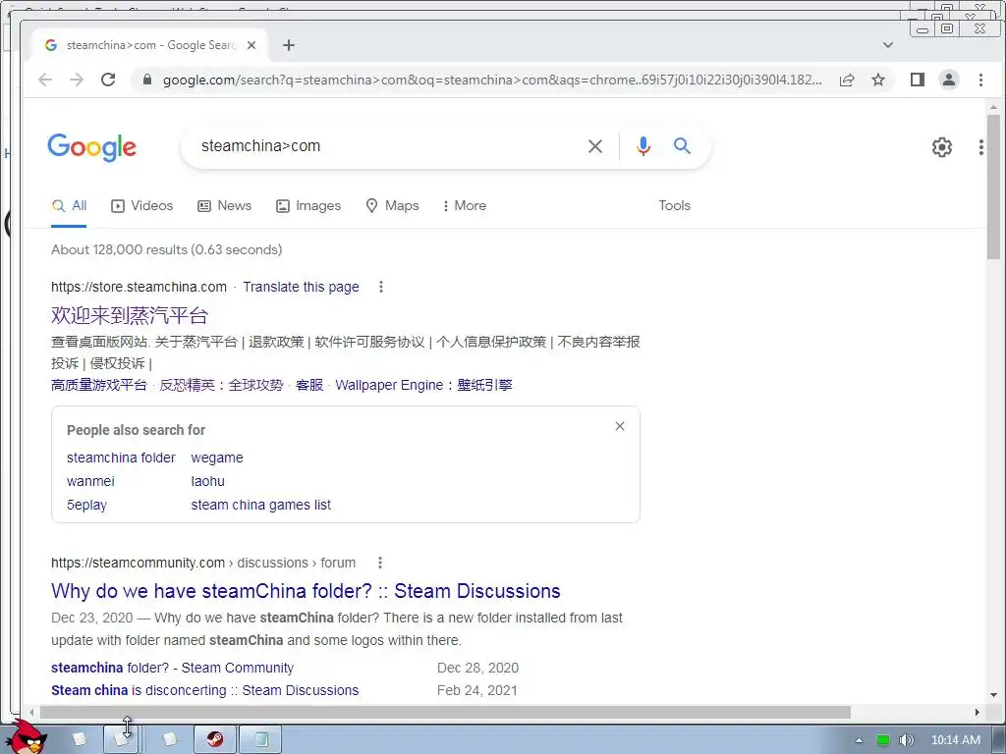
Task: Clear the search box text
Action: click(595, 146)
